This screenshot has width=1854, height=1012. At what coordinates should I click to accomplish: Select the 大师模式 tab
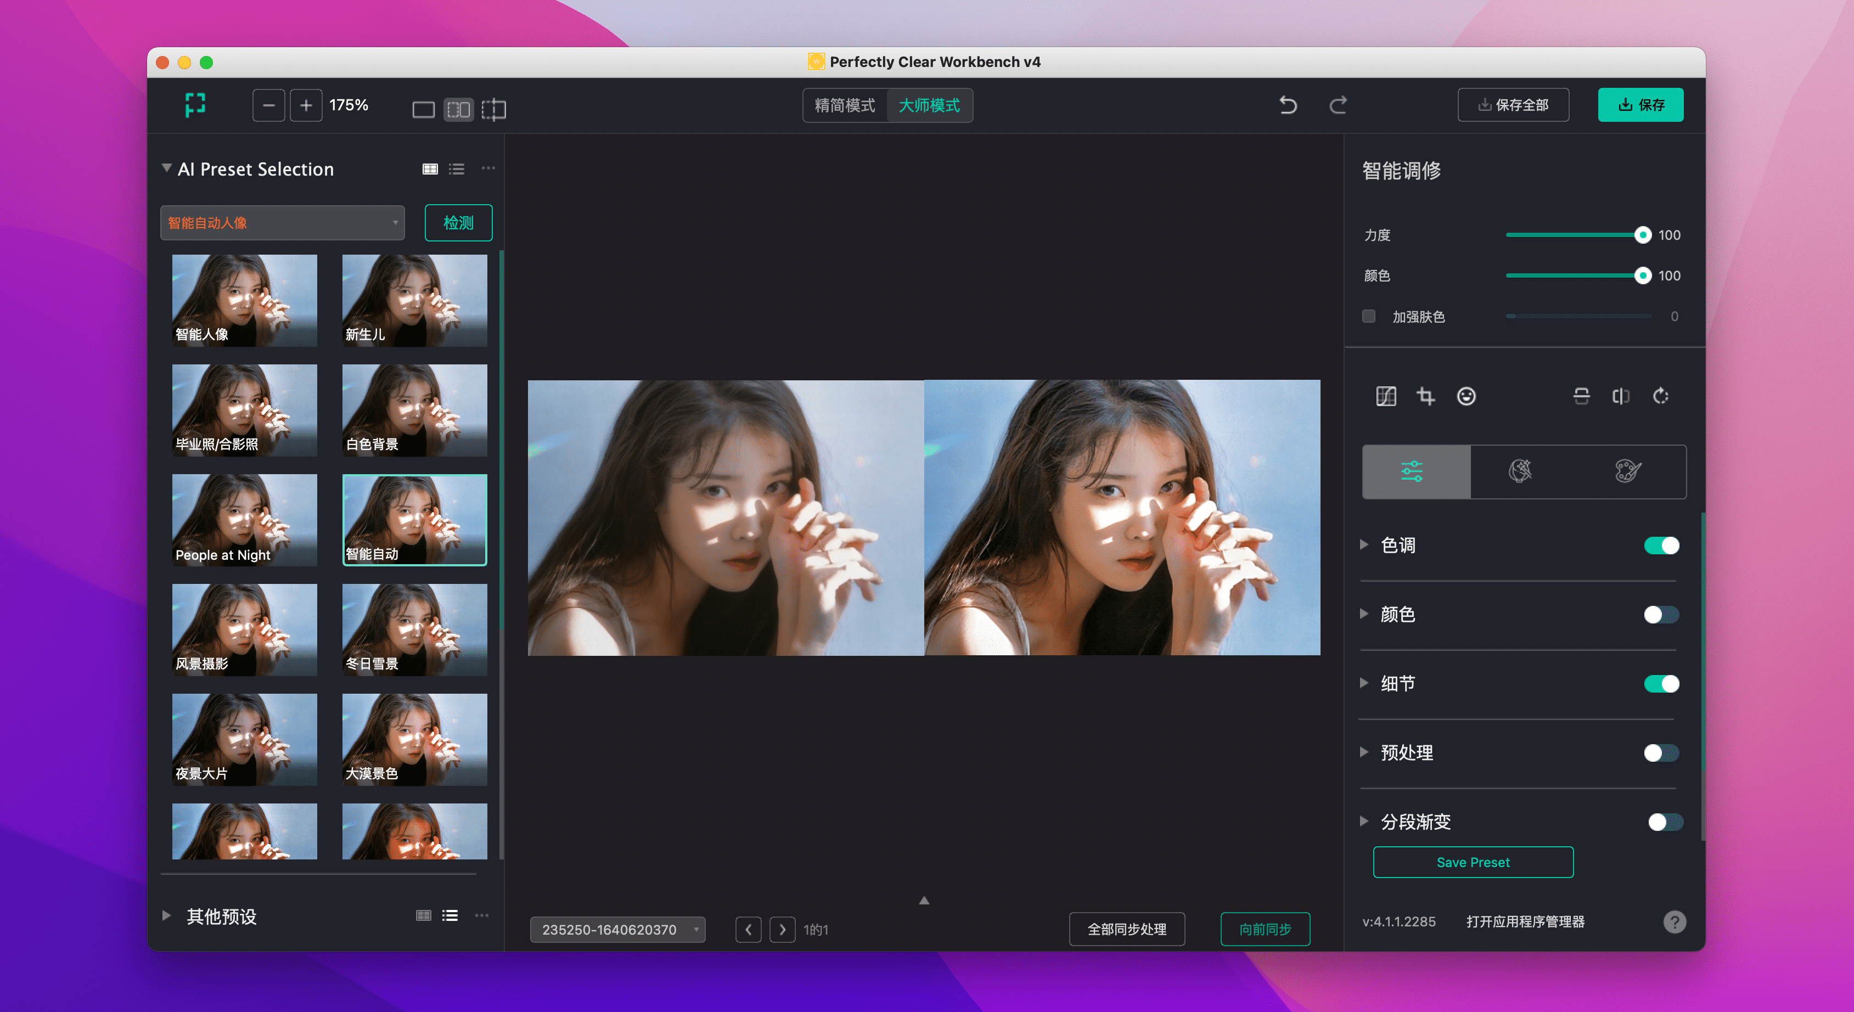coord(929,105)
